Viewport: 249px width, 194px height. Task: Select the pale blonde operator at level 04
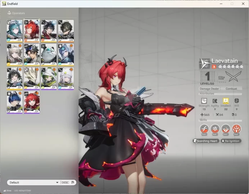click(x=15, y=55)
